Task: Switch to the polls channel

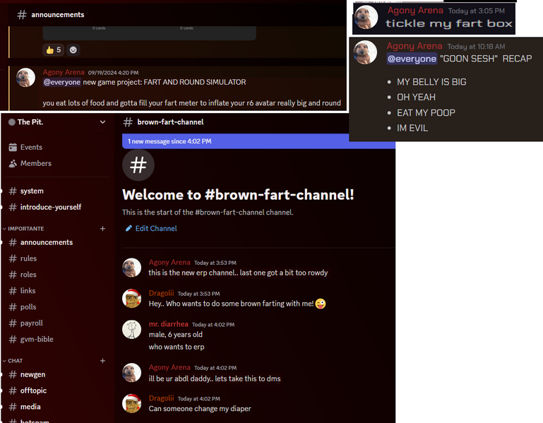Action: 28,307
